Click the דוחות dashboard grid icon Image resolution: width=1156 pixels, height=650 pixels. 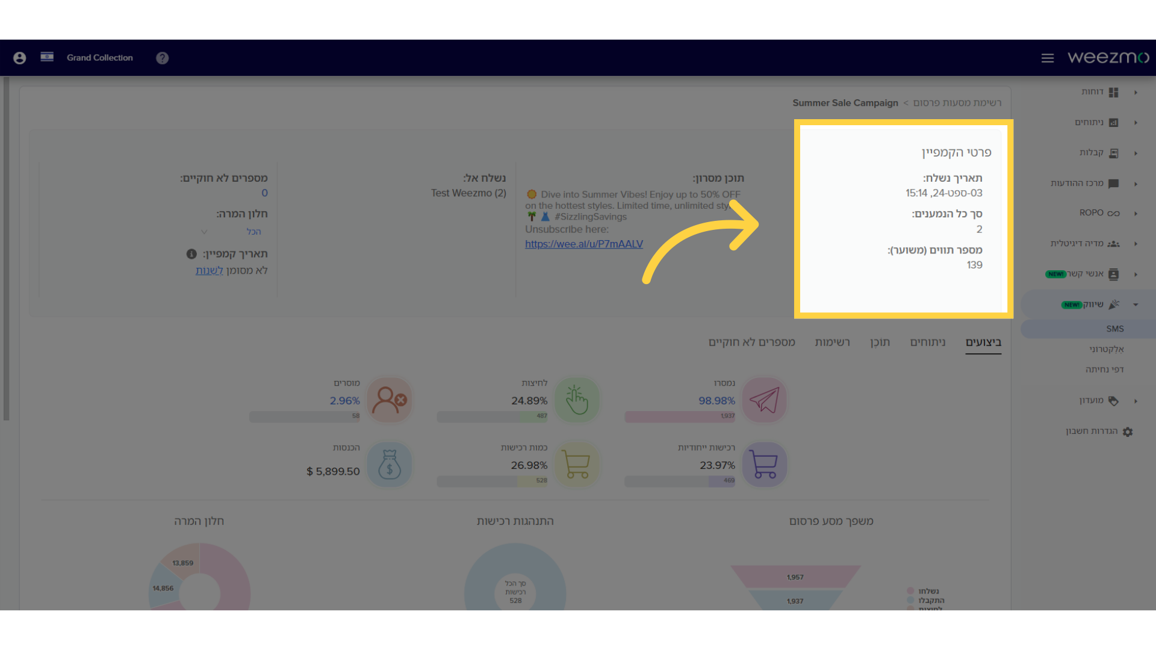point(1114,92)
